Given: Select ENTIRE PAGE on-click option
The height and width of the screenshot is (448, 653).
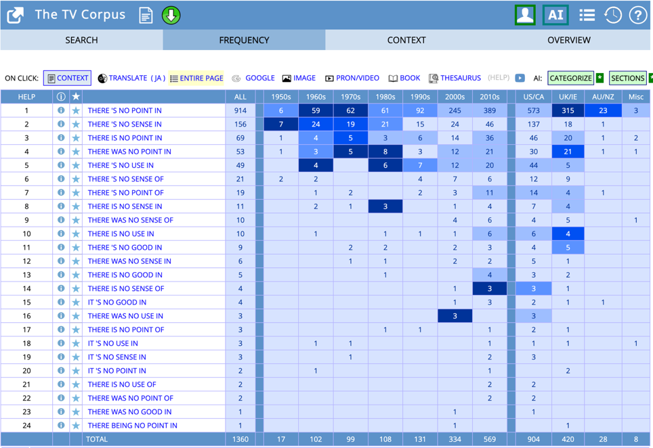Looking at the screenshot, I should 196,79.
